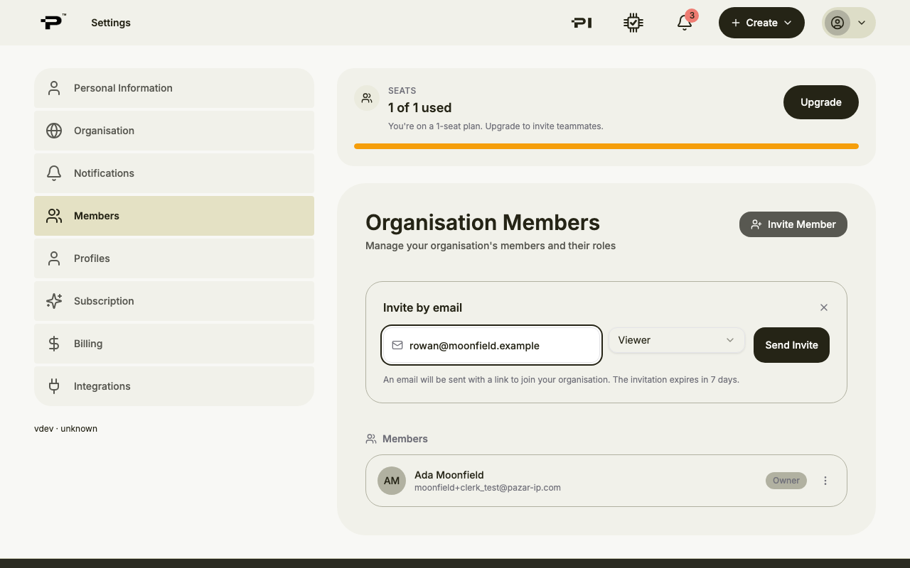Click the bell icon beside Notifications in sidebar
This screenshot has width=910, height=568.
point(54,173)
